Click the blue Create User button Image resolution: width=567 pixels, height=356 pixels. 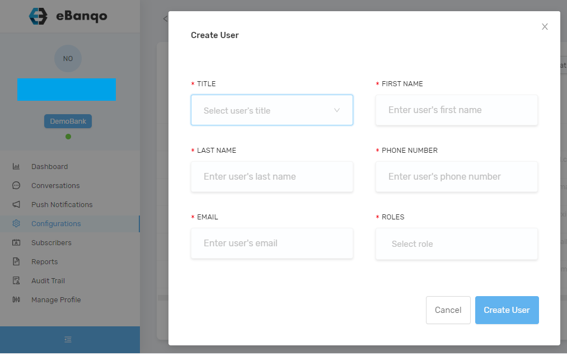[507, 310]
